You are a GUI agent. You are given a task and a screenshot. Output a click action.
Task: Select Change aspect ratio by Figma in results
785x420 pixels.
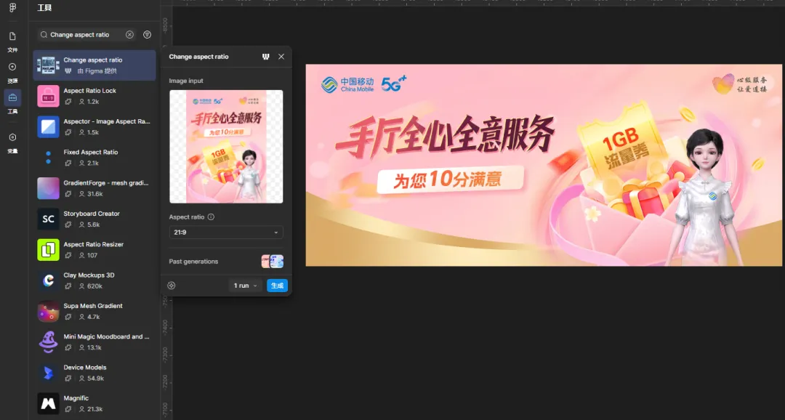point(94,65)
